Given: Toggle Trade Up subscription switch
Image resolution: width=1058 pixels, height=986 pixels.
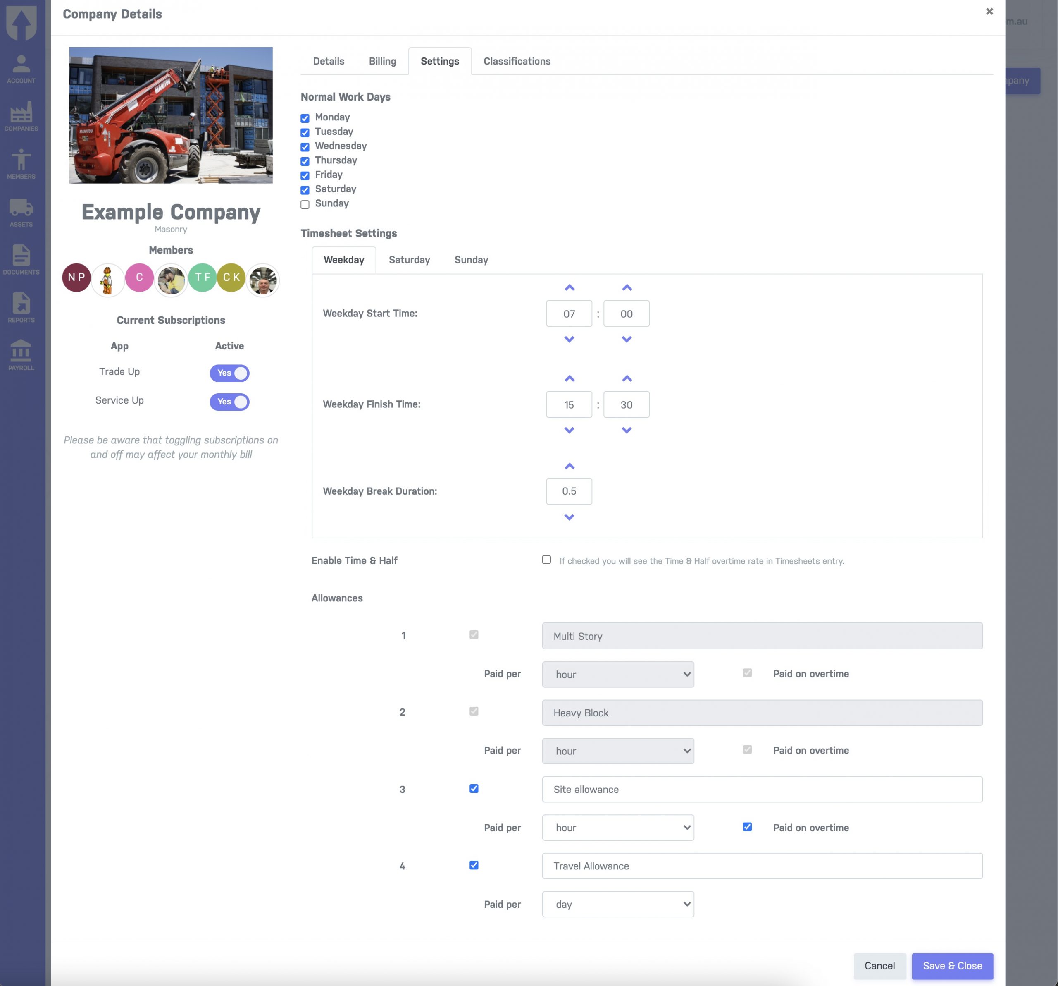Looking at the screenshot, I should coord(229,373).
